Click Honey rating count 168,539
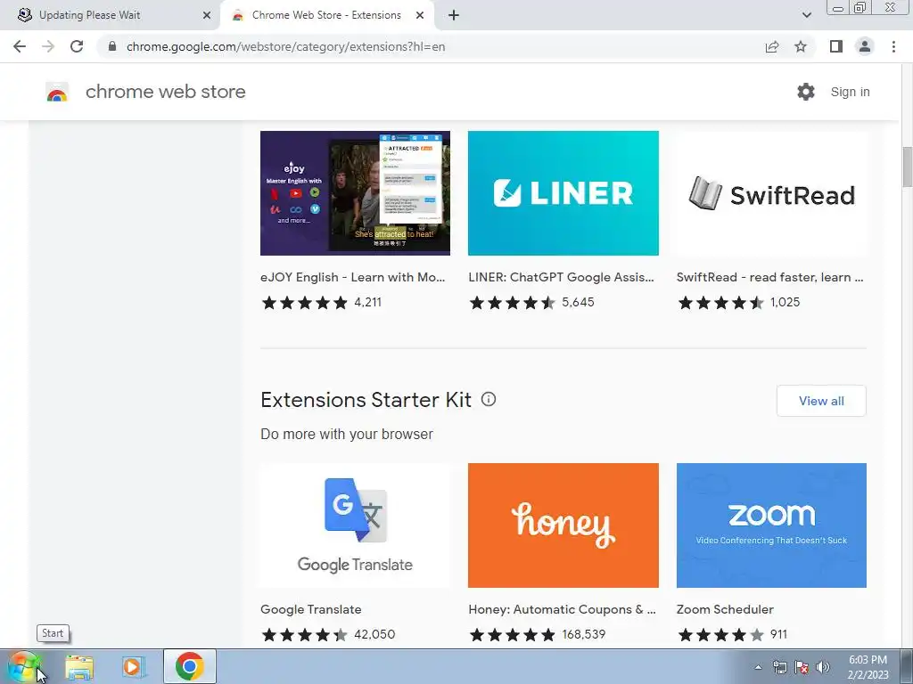The height and width of the screenshot is (684, 913). 583,634
